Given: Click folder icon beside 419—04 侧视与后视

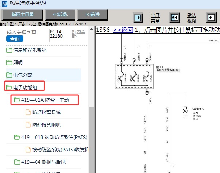Looking at the screenshot, I should tap(17, 162).
